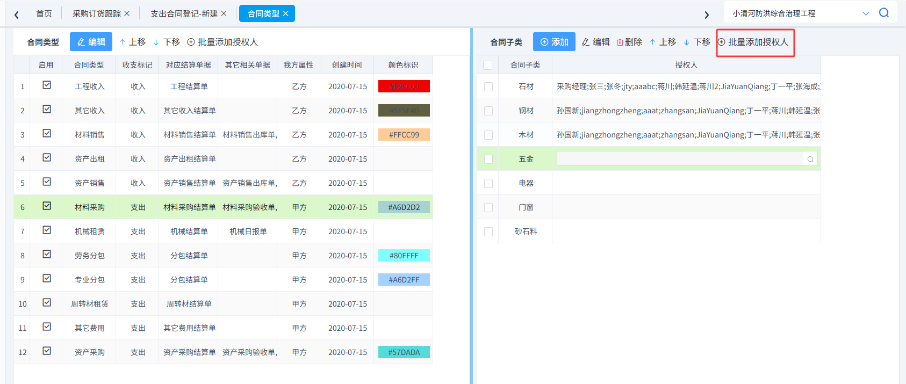Check the 石材 subtype checkbox

(x=488, y=86)
